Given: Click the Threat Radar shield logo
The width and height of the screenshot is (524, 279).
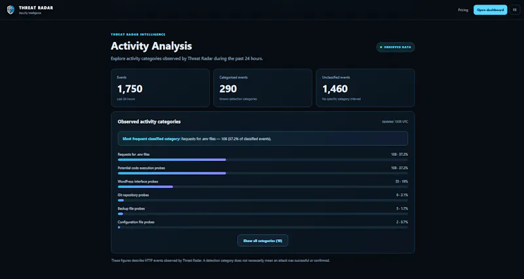Looking at the screenshot, I should (10, 10).
